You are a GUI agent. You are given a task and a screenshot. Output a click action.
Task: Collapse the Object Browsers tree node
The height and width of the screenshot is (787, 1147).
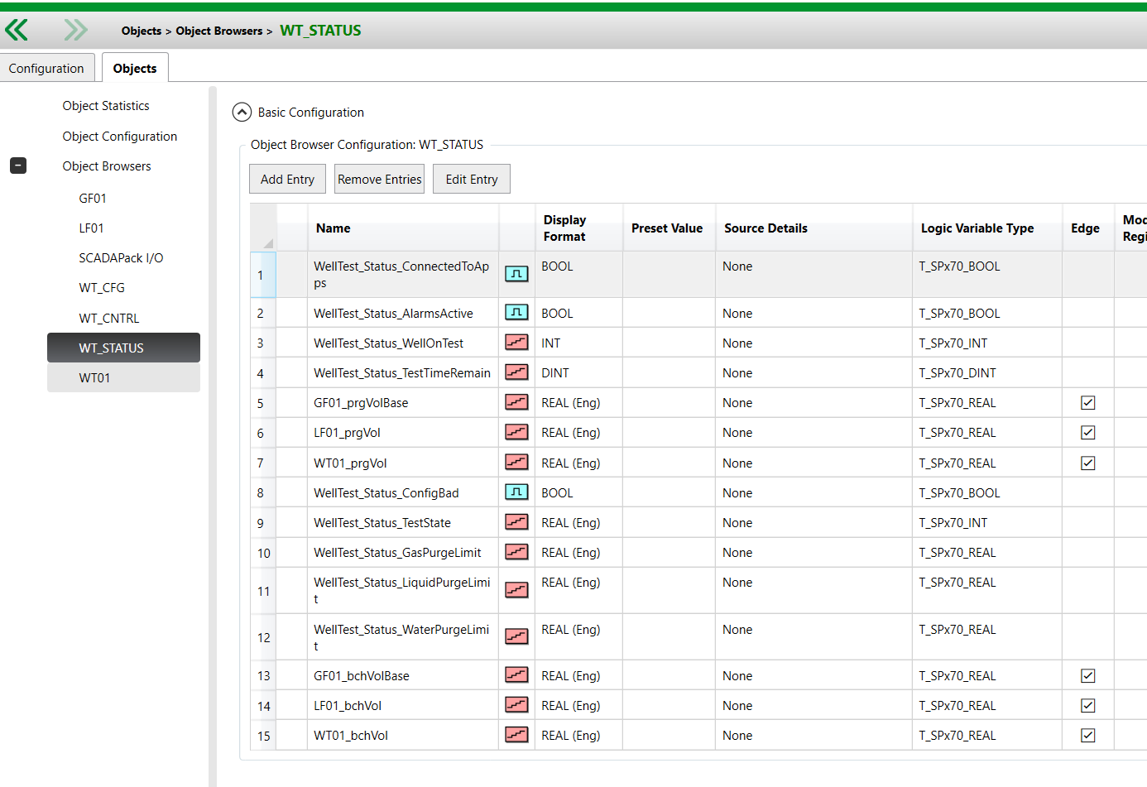[x=18, y=166]
